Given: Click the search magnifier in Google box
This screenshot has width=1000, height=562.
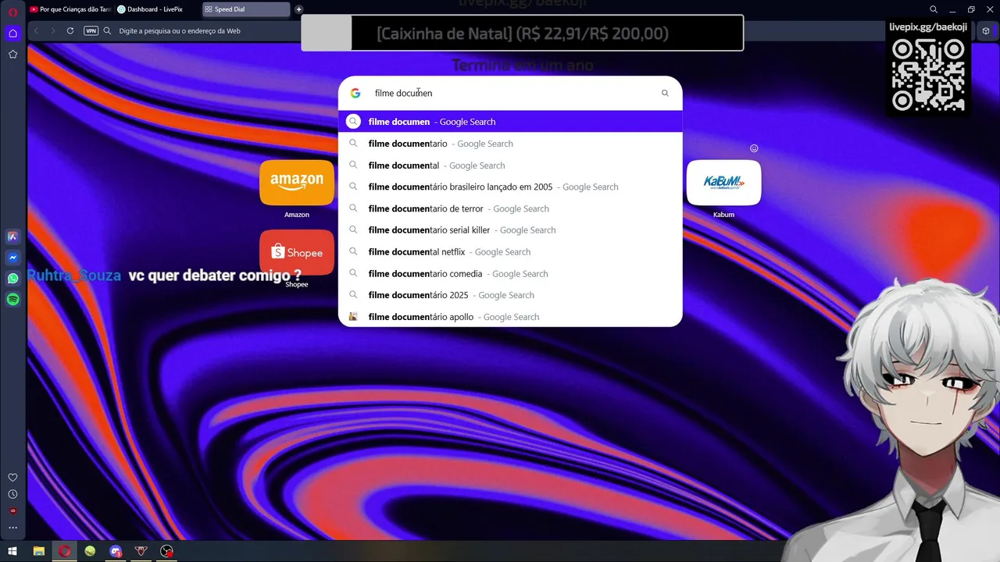Looking at the screenshot, I should click(665, 93).
